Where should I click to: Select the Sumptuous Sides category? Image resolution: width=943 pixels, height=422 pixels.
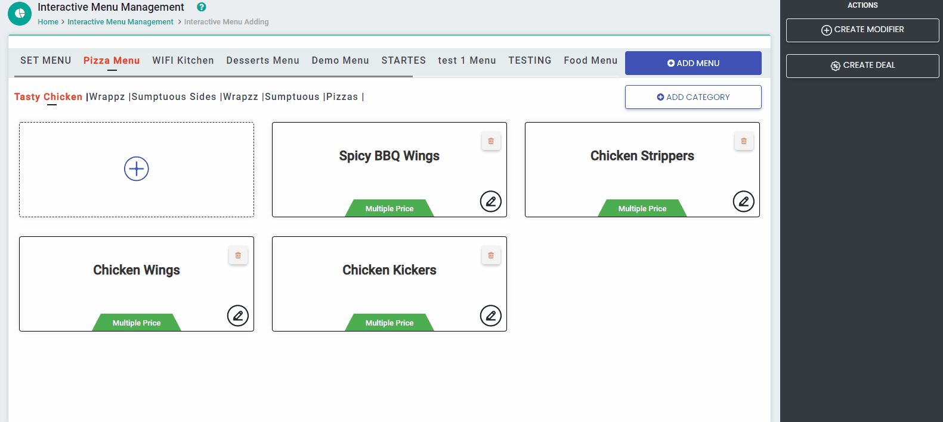coord(174,96)
